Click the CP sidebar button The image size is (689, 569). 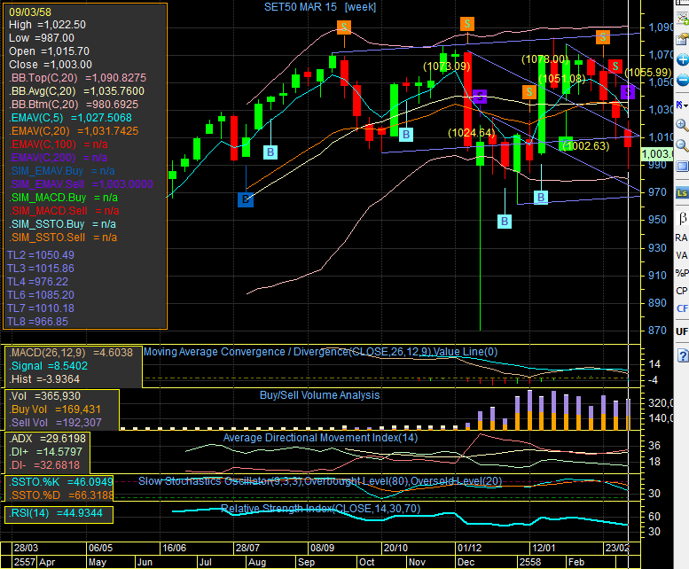(682, 291)
